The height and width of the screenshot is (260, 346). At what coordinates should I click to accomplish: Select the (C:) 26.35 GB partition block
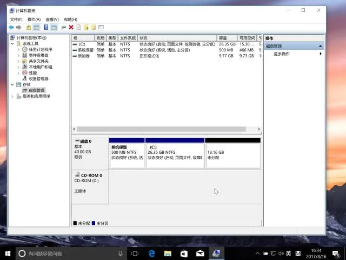click(x=175, y=153)
